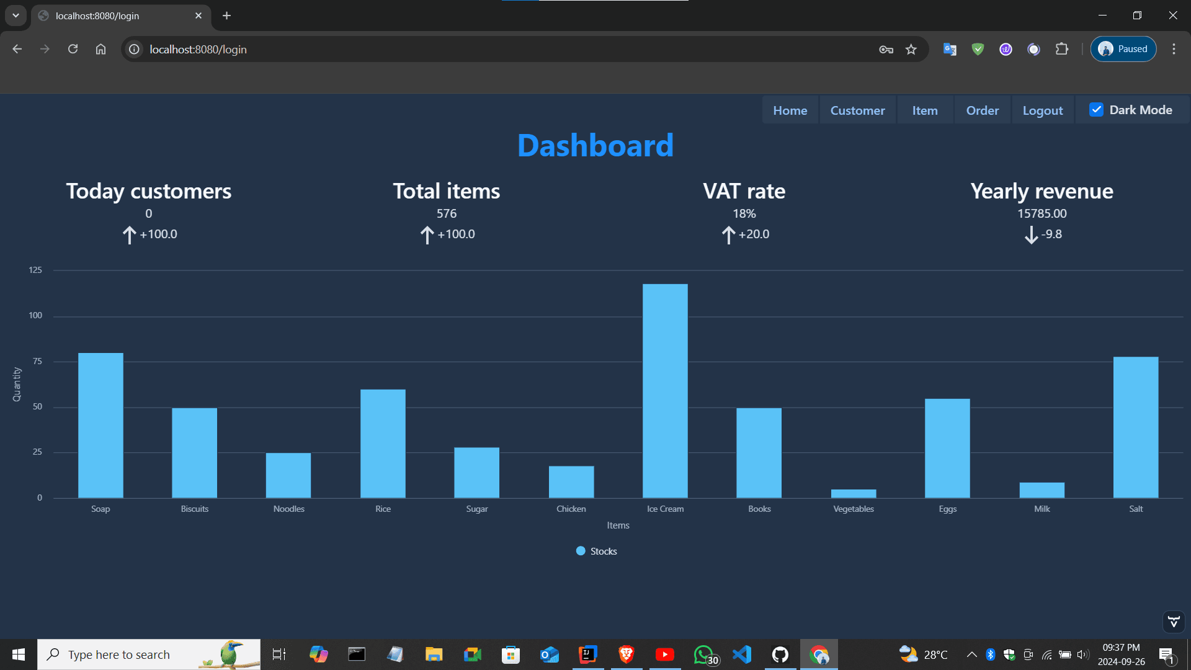Open the saved passwords key icon
This screenshot has width=1191, height=670.
point(886,49)
